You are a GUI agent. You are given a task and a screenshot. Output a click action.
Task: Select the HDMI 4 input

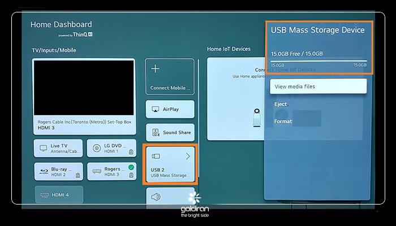(59, 195)
